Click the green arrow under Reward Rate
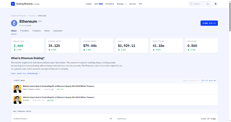 [x=15, y=50]
